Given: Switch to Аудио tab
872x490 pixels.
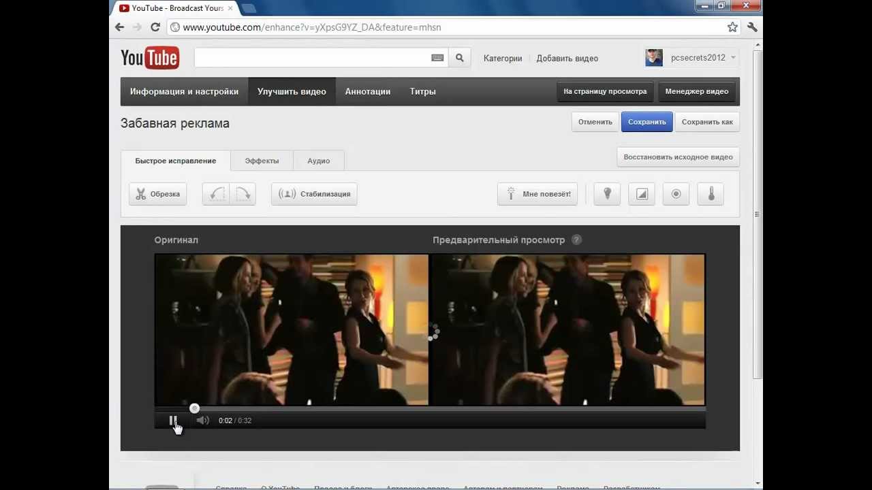Looking at the screenshot, I should pyautogui.click(x=318, y=161).
